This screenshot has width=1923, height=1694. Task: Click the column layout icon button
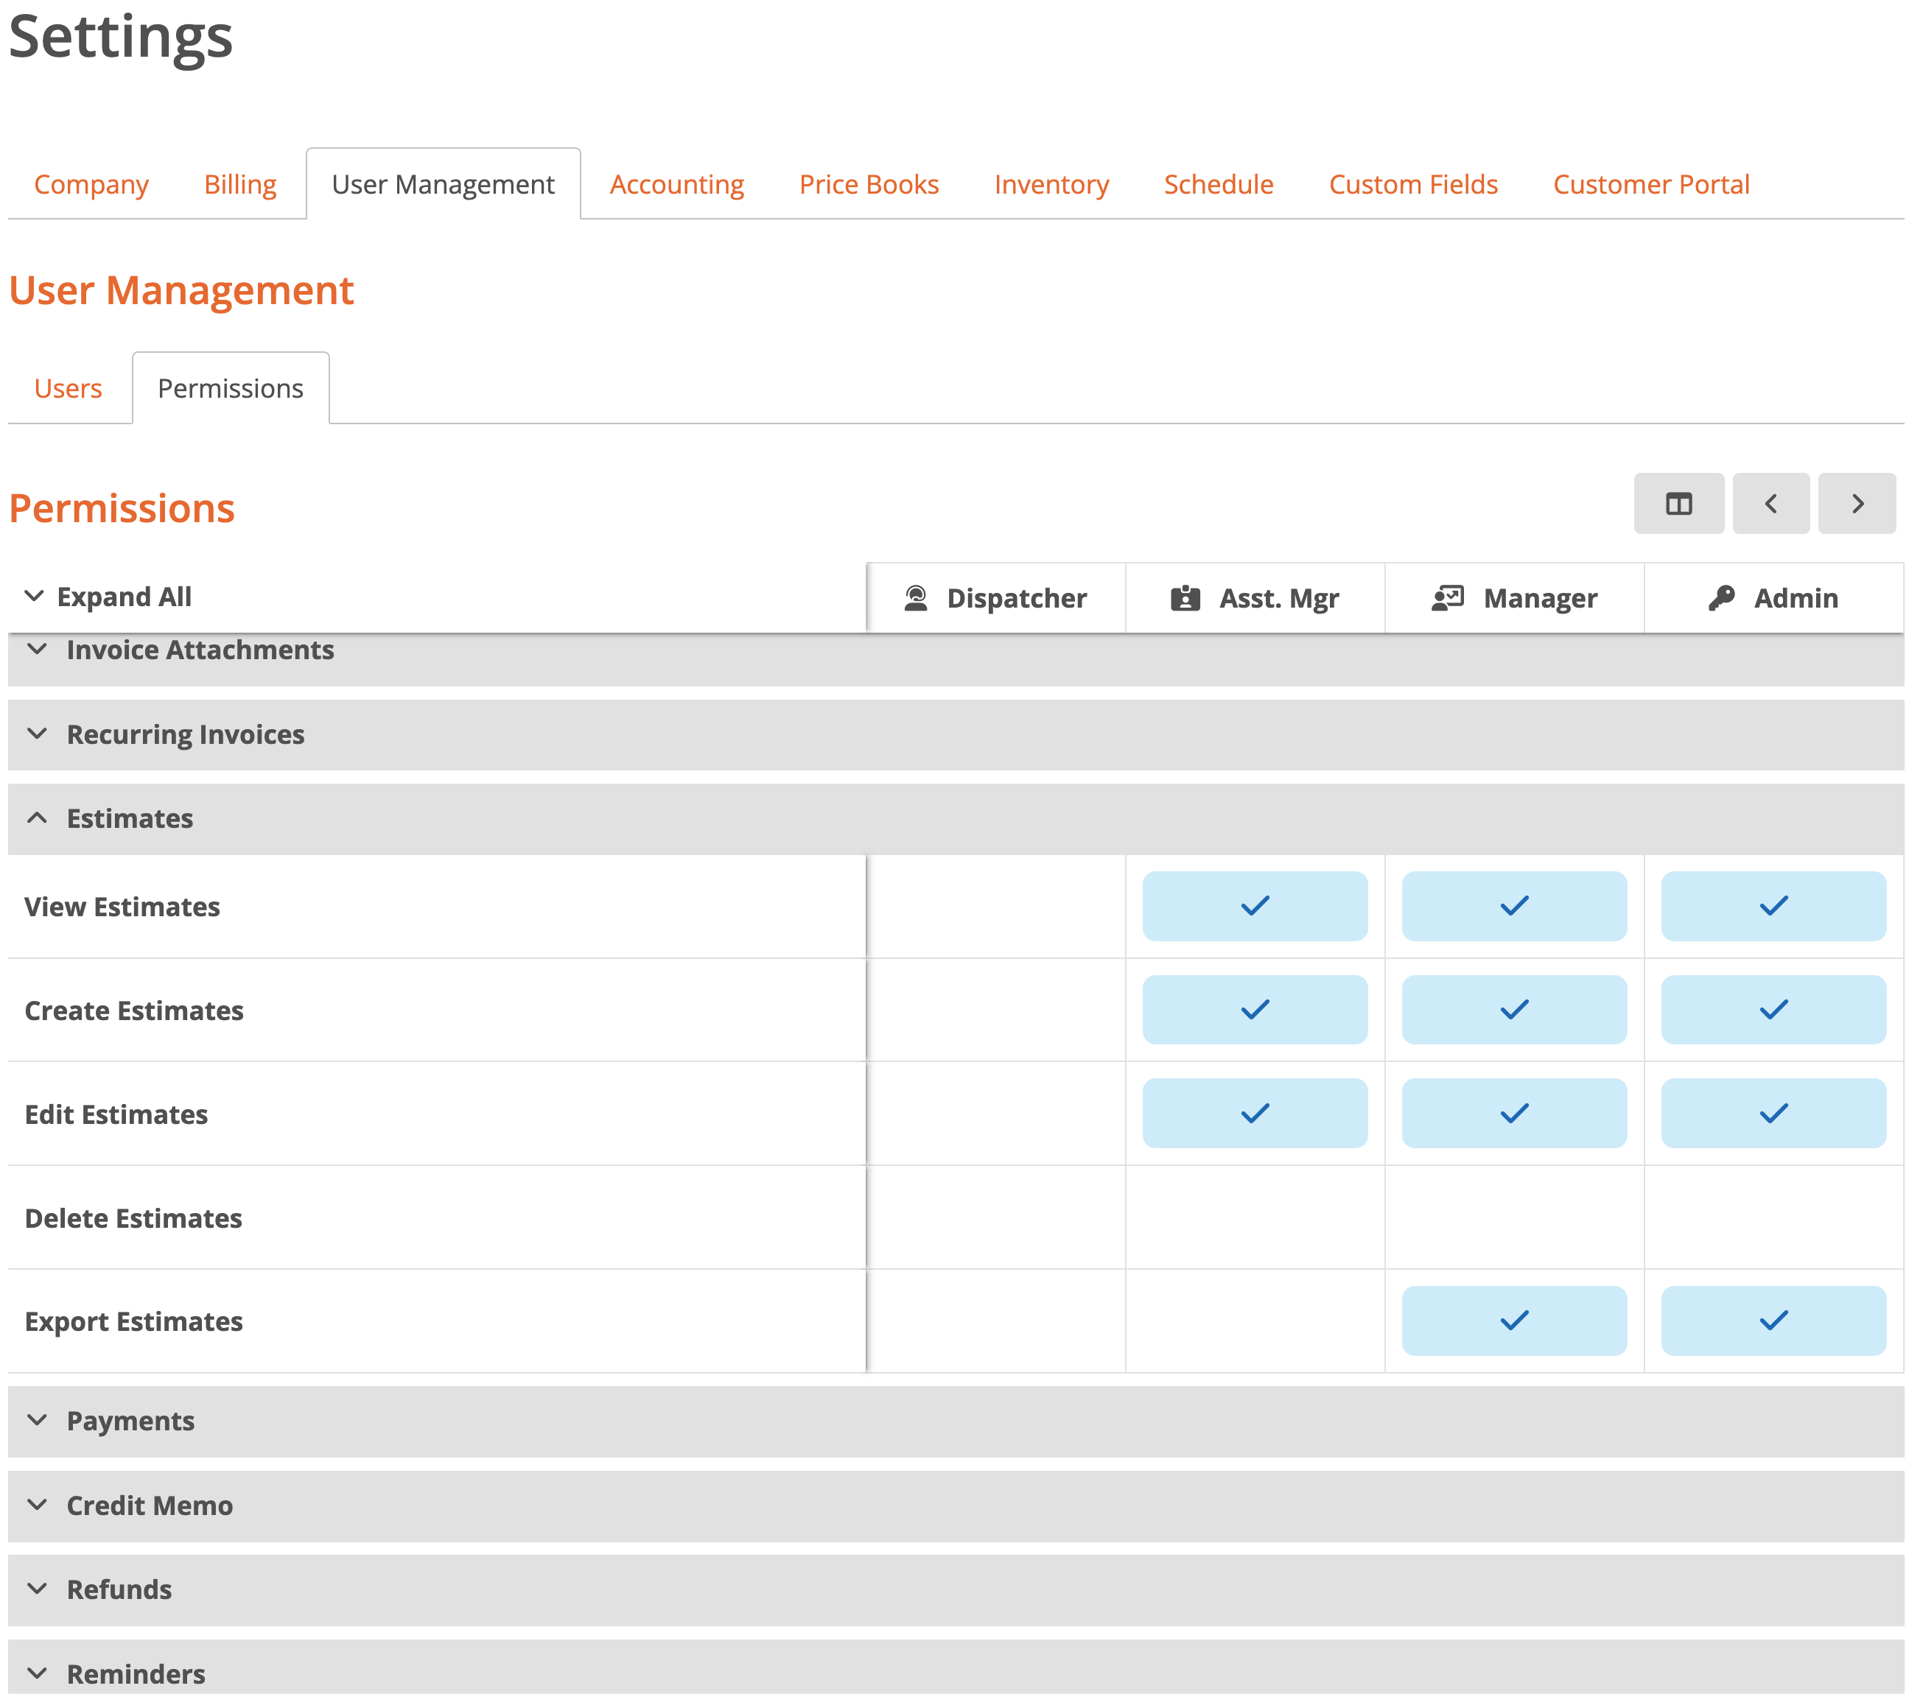point(1678,503)
